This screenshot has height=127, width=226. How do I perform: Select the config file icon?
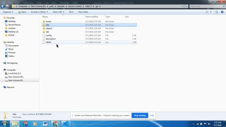coord(44,35)
